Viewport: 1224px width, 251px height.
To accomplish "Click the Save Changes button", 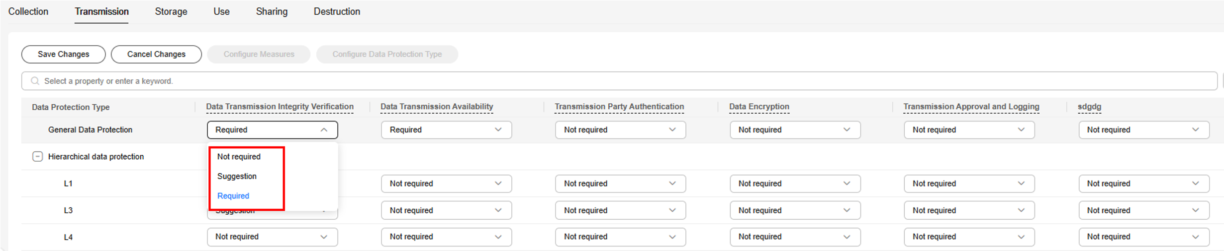I will (63, 54).
